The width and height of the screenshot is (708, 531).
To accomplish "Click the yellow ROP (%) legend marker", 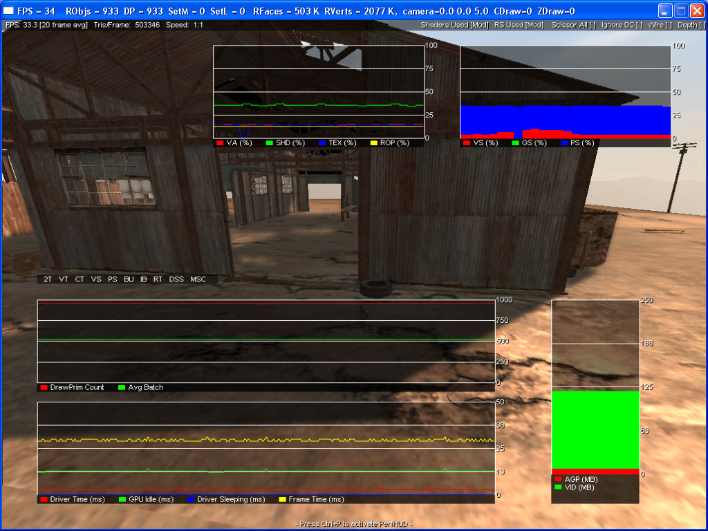I will pyautogui.click(x=373, y=143).
